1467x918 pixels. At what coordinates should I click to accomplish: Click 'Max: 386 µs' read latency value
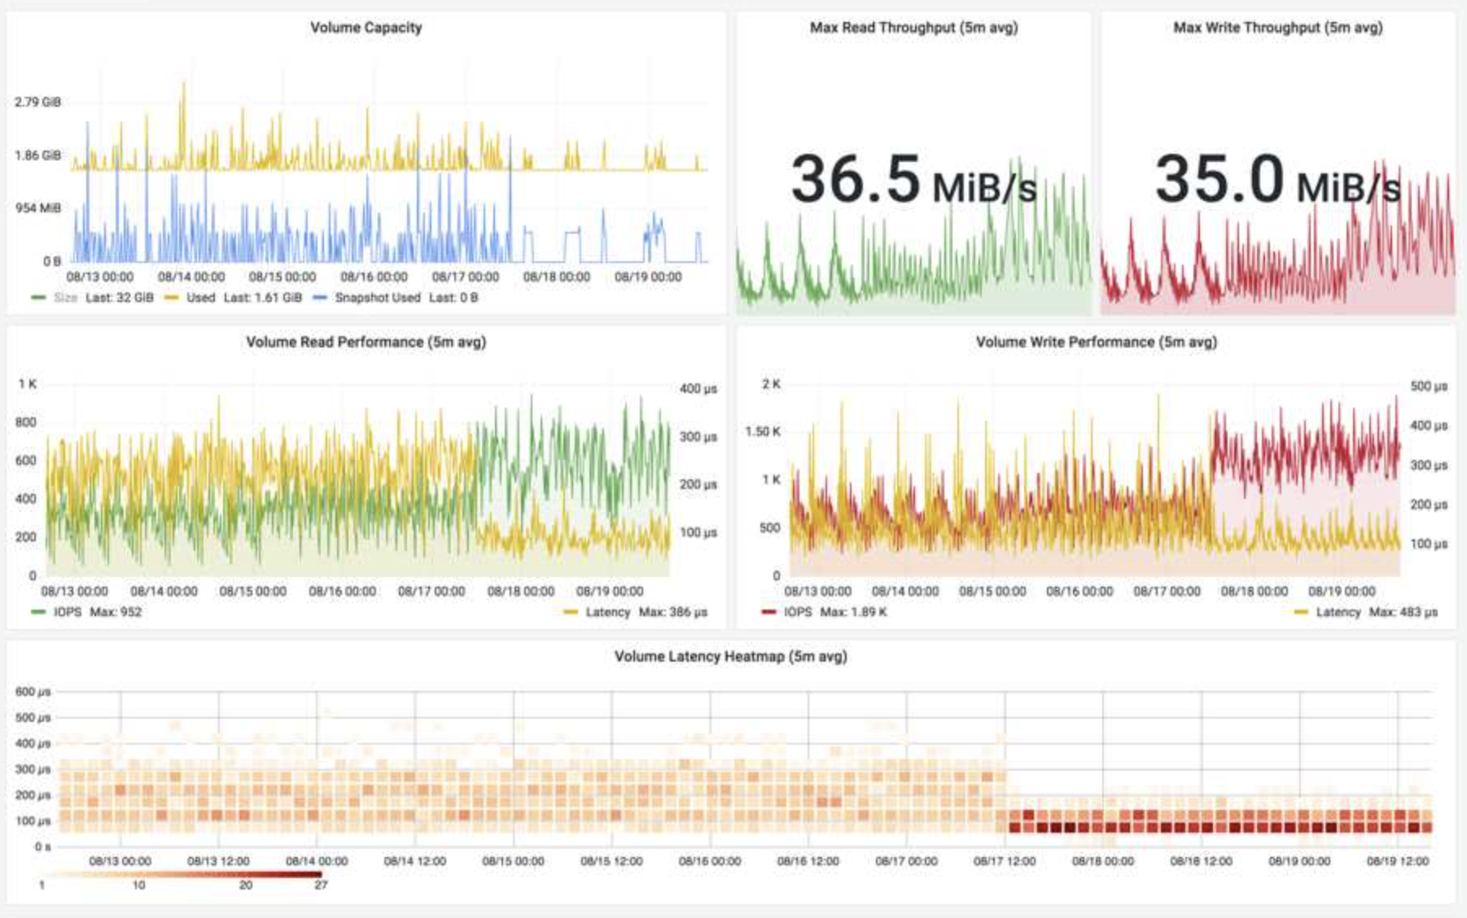[x=672, y=612]
